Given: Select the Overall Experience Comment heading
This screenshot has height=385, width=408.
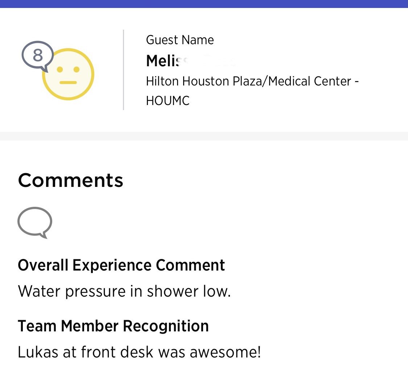Looking at the screenshot, I should point(121,265).
